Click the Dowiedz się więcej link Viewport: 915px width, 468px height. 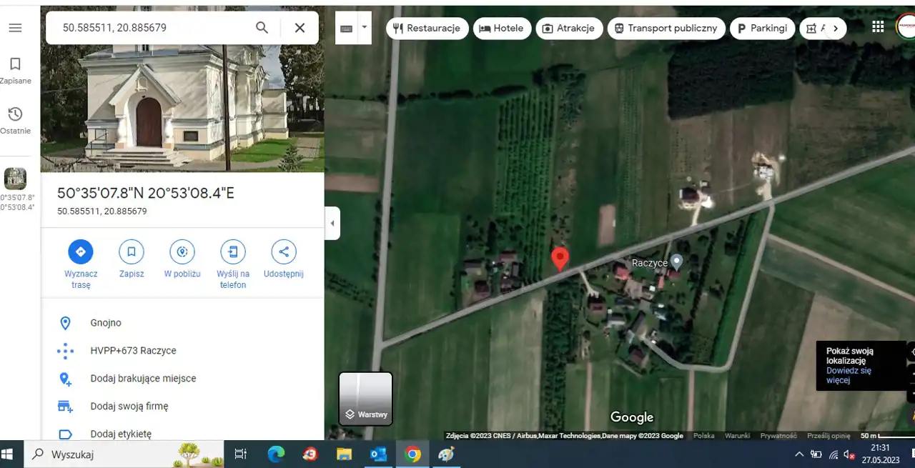coord(849,375)
